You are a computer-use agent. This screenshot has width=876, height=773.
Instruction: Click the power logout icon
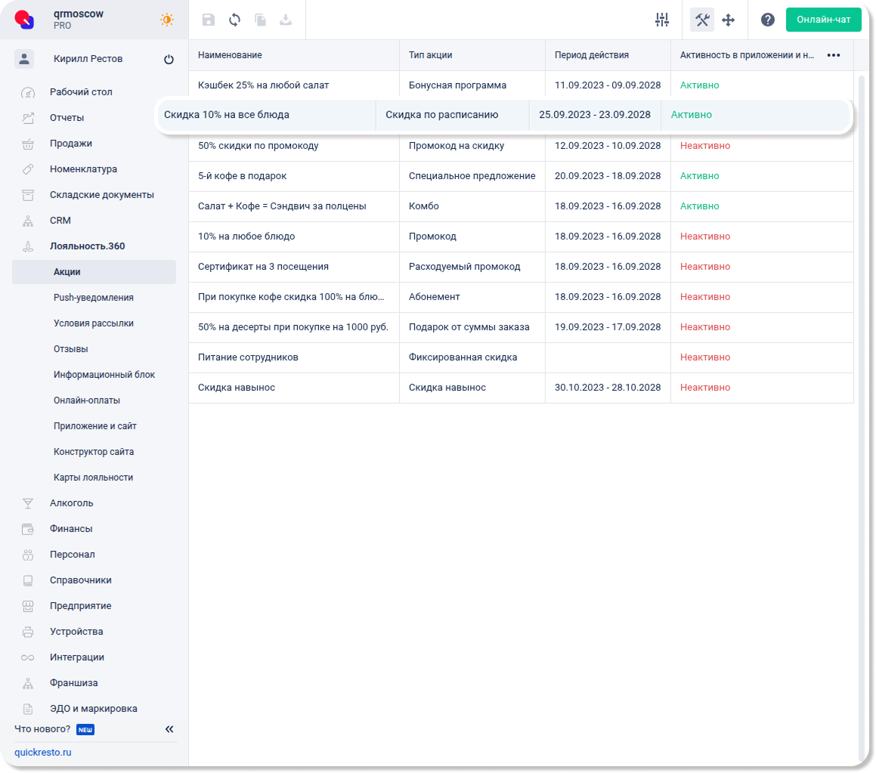pyautogui.click(x=169, y=60)
